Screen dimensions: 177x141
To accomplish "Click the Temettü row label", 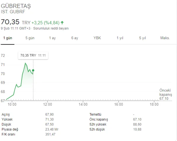I will [96, 114].
